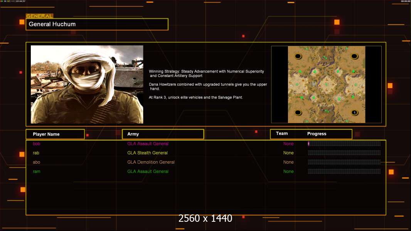
Task: Click player name rab
Action: coord(36,153)
